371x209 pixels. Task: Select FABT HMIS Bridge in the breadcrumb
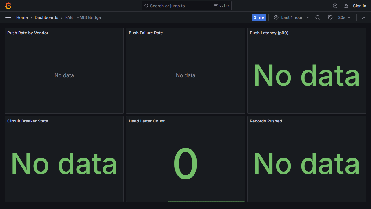[x=83, y=17]
